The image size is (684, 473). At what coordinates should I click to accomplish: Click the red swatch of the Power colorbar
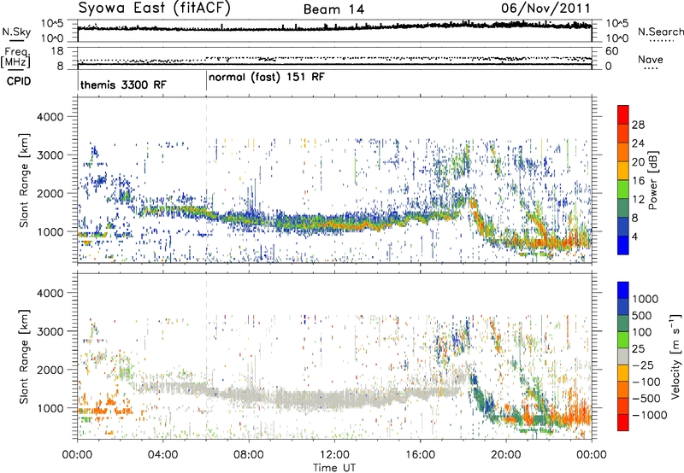coord(623,114)
